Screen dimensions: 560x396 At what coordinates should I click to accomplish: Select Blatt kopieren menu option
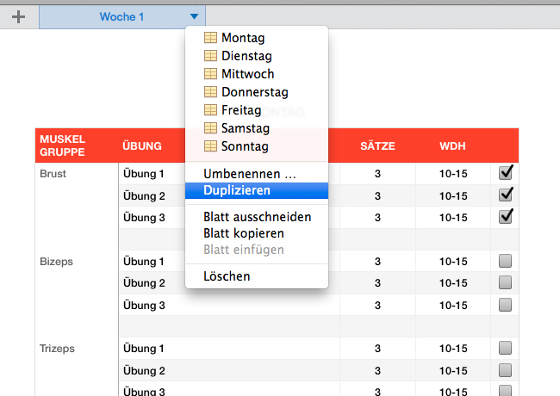(x=243, y=233)
